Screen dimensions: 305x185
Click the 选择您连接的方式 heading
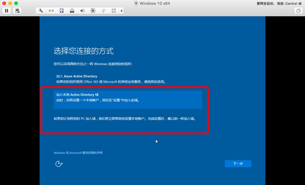click(x=84, y=51)
